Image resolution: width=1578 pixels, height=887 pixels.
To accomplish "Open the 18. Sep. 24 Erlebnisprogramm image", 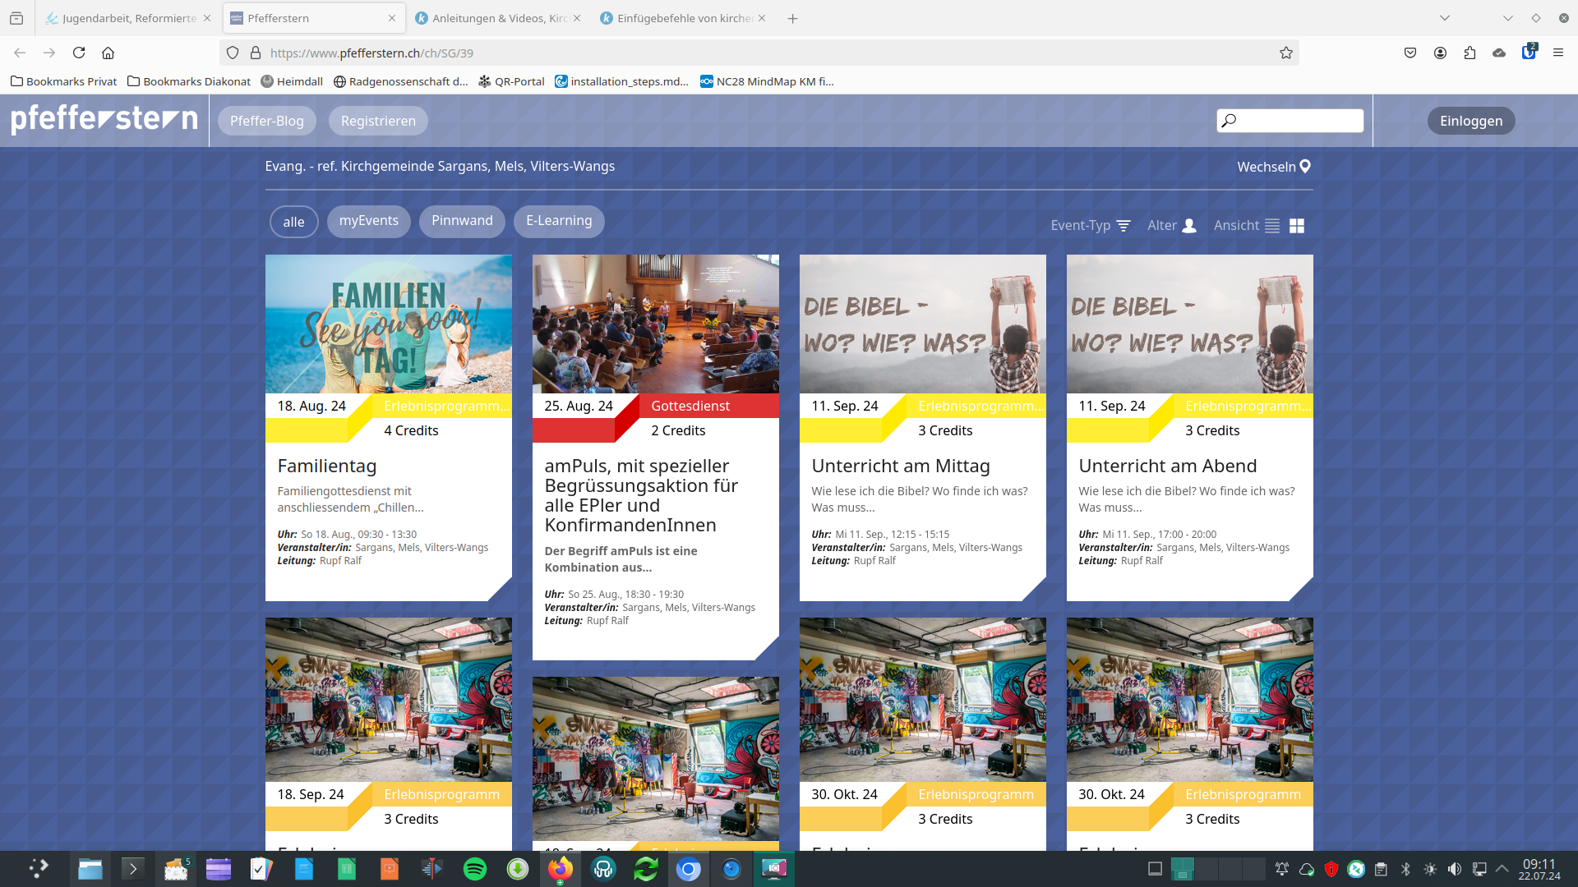I will pyautogui.click(x=388, y=699).
